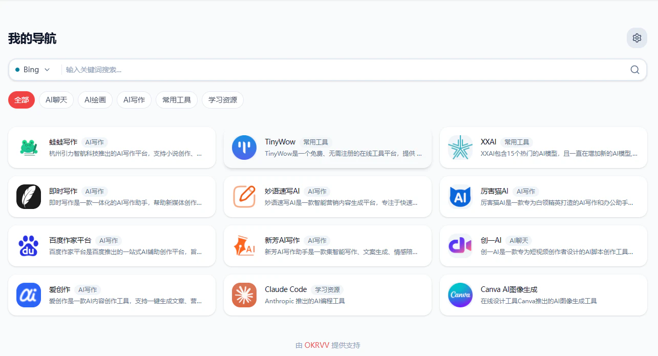Click the 创一AI是一款专为短视频 description text
The width and height of the screenshot is (658, 356).
click(x=557, y=252)
